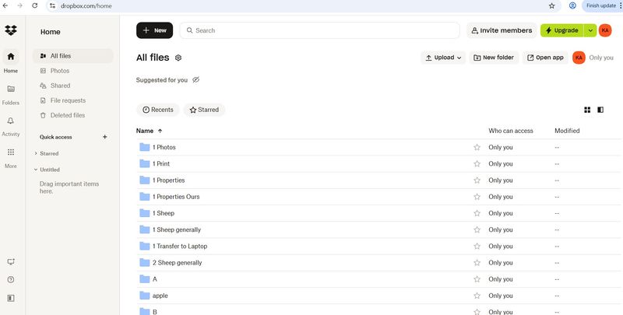Open the Upload dropdown
This screenshot has width=623, height=315.
pyautogui.click(x=444, y=58)
